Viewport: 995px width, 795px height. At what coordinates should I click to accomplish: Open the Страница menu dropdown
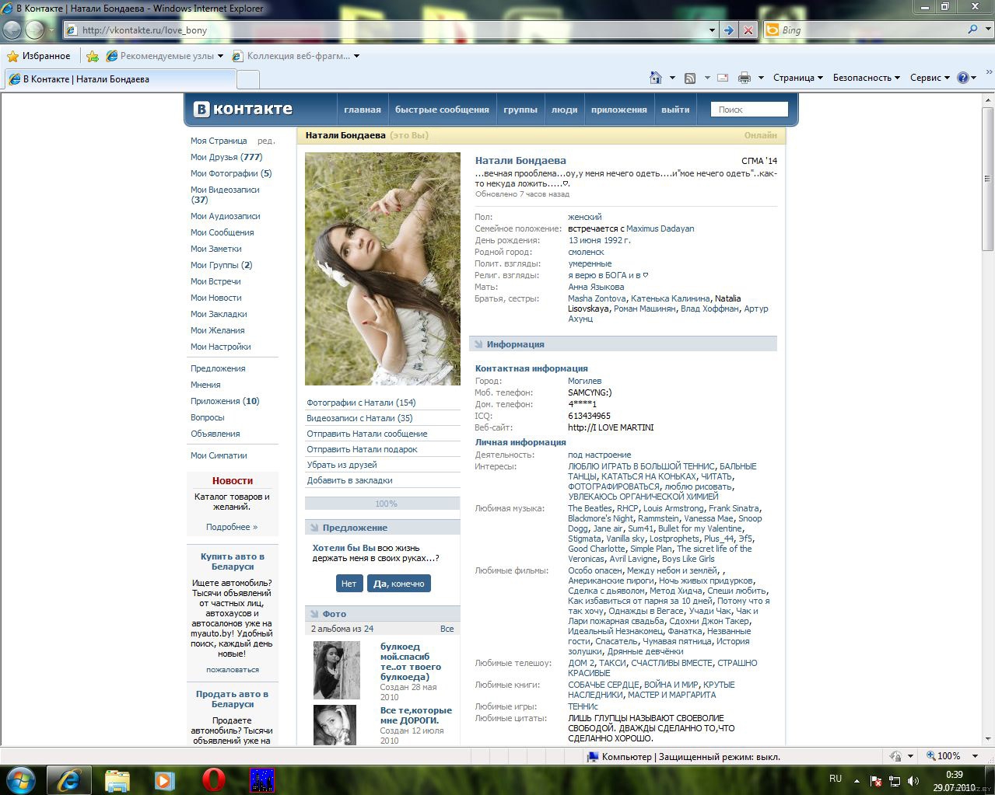[x=798, y=78]
